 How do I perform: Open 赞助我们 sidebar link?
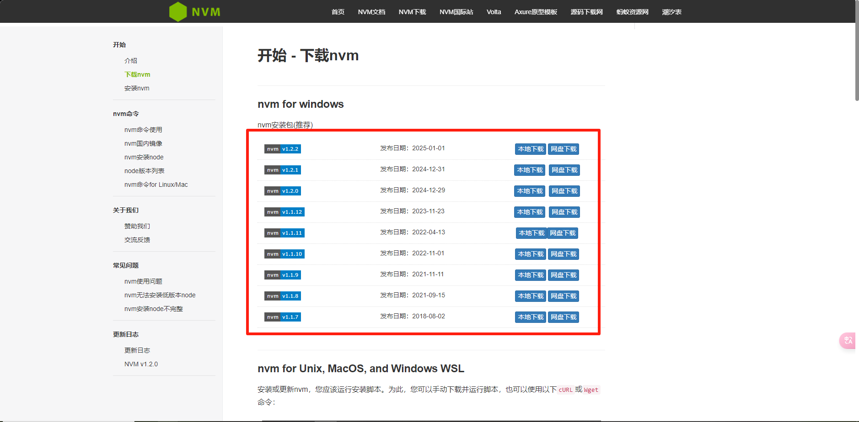[137, 226]
